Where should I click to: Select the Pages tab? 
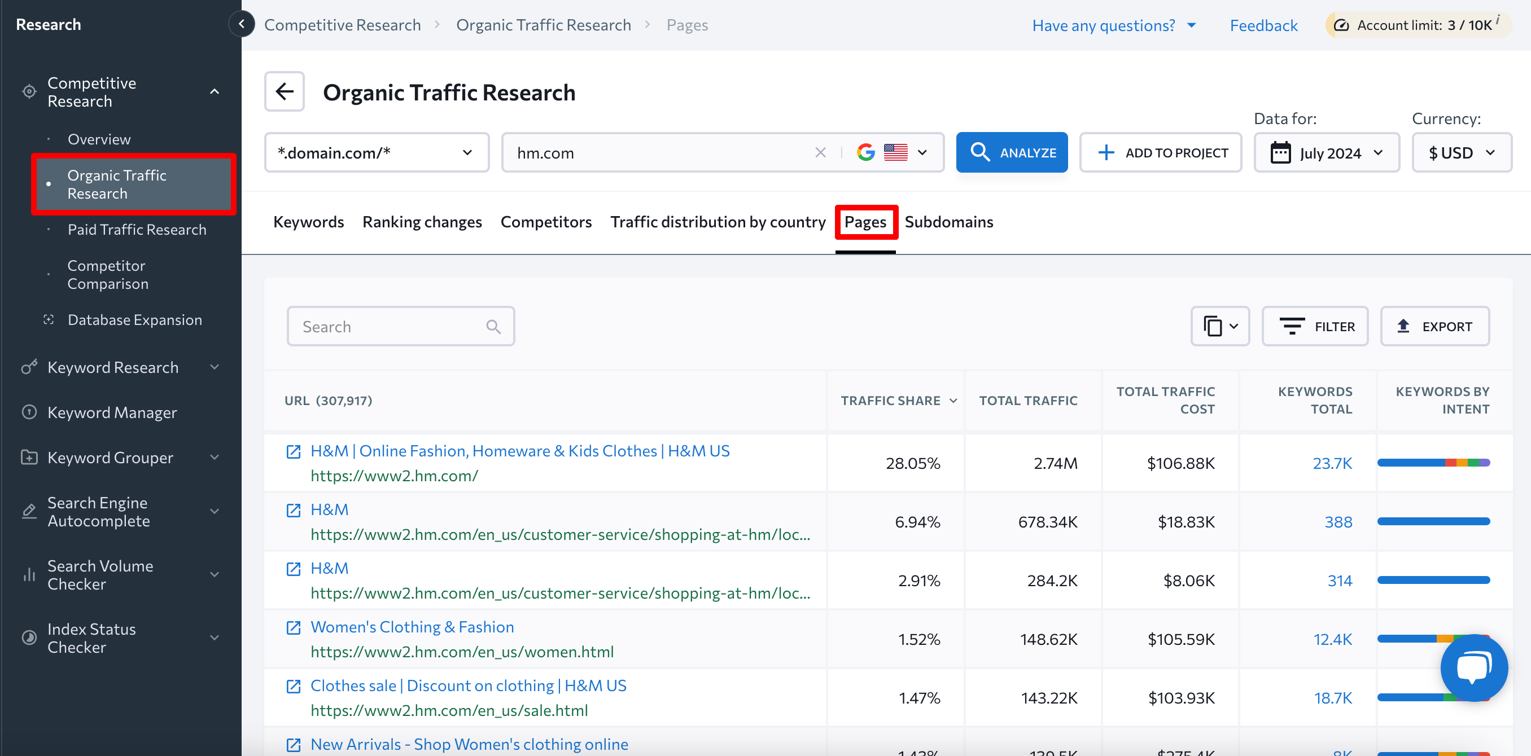[865, 222]
